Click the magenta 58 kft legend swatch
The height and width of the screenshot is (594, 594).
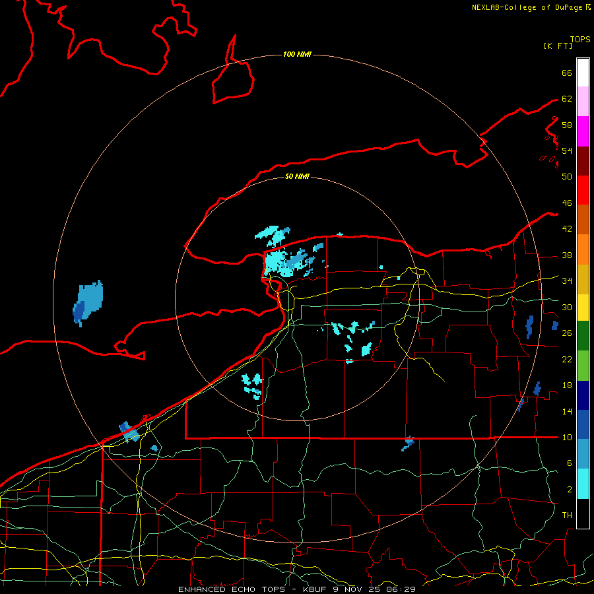(583, 131)
